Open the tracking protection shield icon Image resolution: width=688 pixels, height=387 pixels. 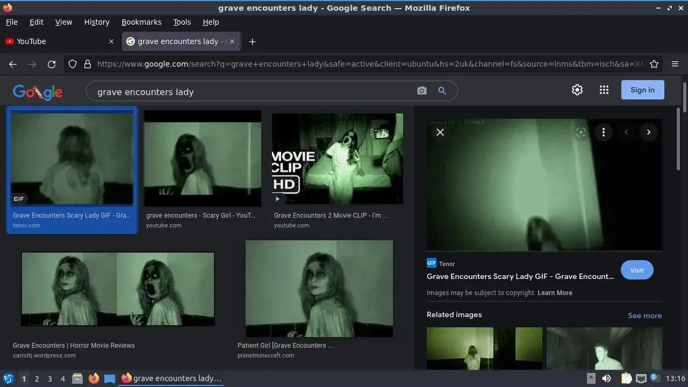click(x=73, y=64)
